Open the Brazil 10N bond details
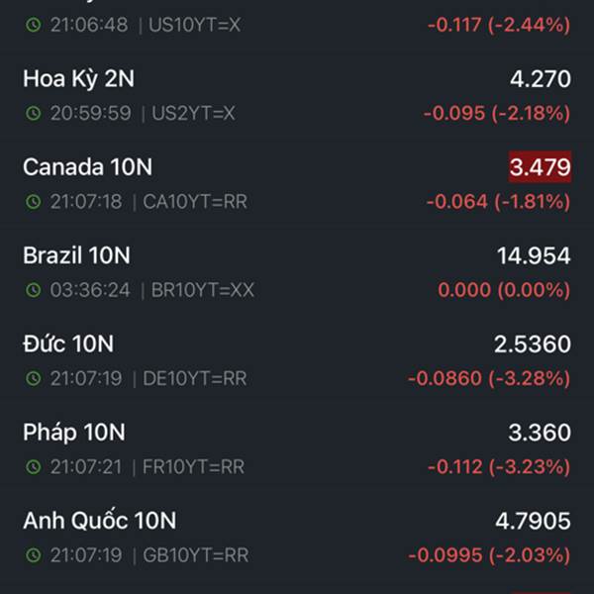The height and width of the screenshot is (594, 594). coord(297,272)
